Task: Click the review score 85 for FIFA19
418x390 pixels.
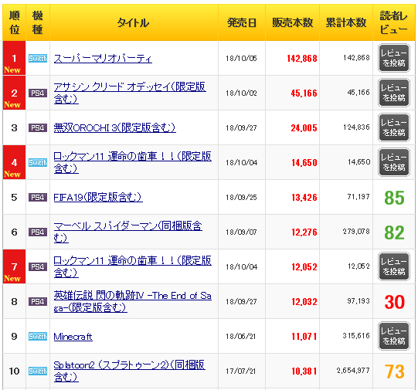Action: [394, 198]
